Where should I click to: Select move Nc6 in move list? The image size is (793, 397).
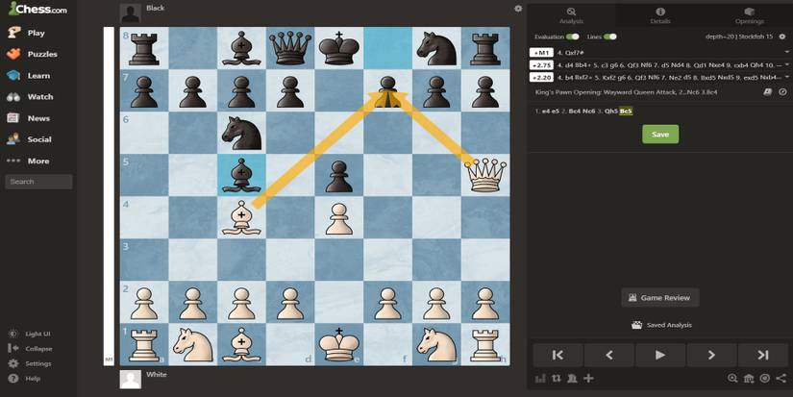pos(588,112)
